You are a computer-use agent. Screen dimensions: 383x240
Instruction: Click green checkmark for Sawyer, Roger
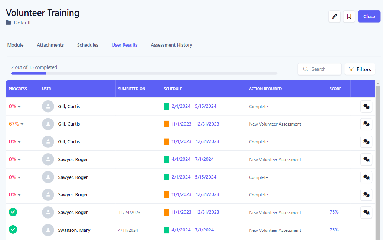[x=13, y=212]
